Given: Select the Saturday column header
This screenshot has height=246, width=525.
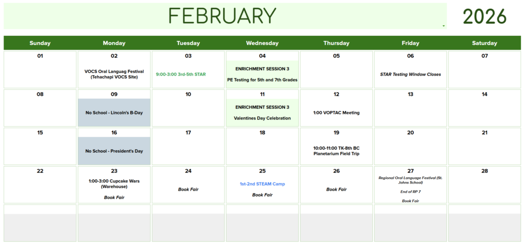Looking at the screenshot, I should point(484,43).
